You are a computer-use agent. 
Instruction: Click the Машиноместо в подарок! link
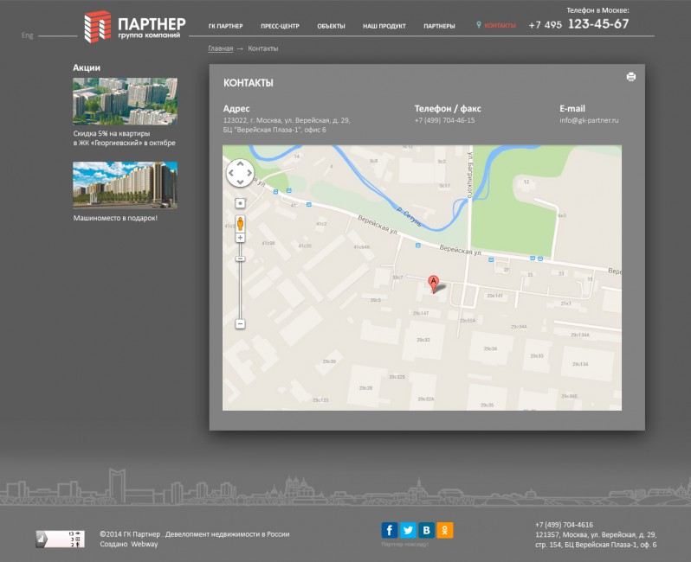click(115, 218)
